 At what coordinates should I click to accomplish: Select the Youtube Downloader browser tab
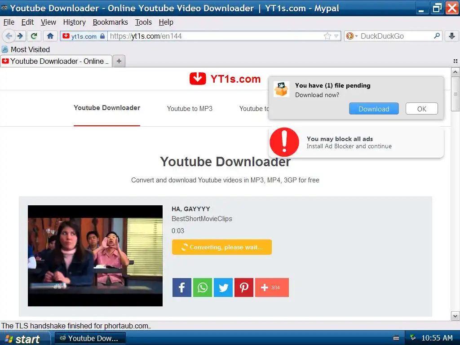click(56, 61)
